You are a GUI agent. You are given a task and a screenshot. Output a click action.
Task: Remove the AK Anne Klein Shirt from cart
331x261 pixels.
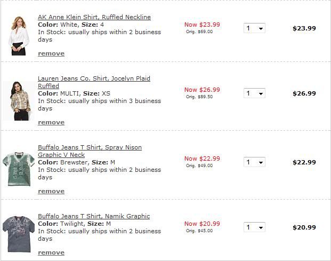51,54
